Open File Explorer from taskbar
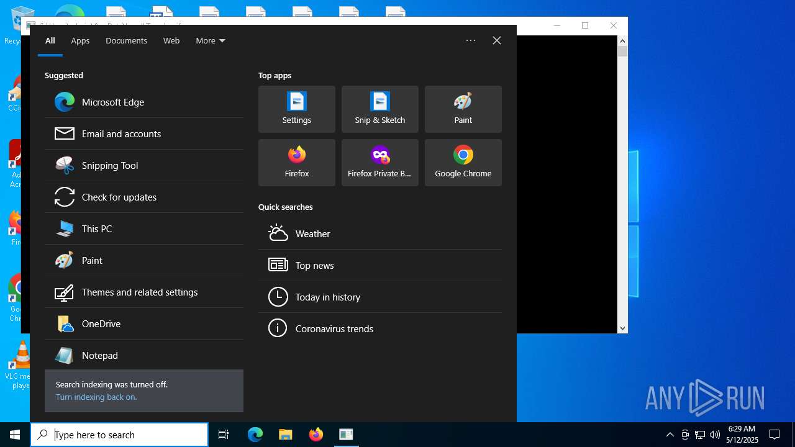Viewport: 795px width, 447px height. [286, 435]
